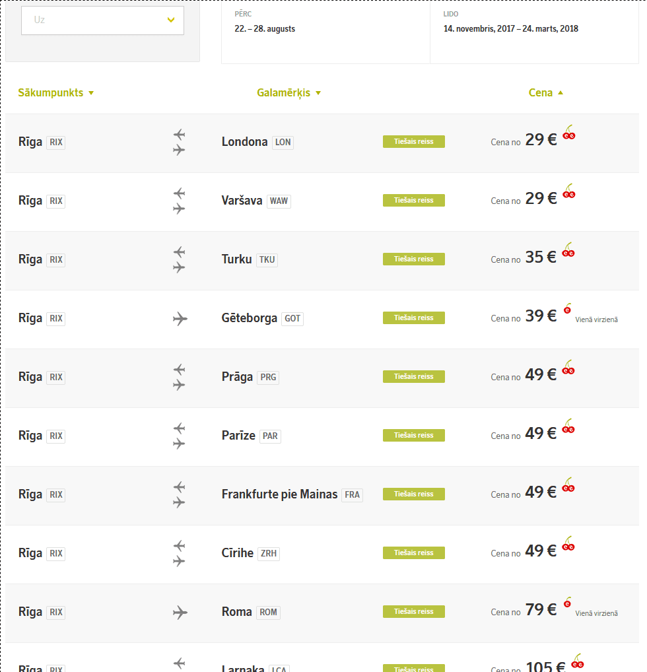Viewport: 647px width, 672px height.
Task: Click the LIDO travel period dates
Action: coord(510,28)
